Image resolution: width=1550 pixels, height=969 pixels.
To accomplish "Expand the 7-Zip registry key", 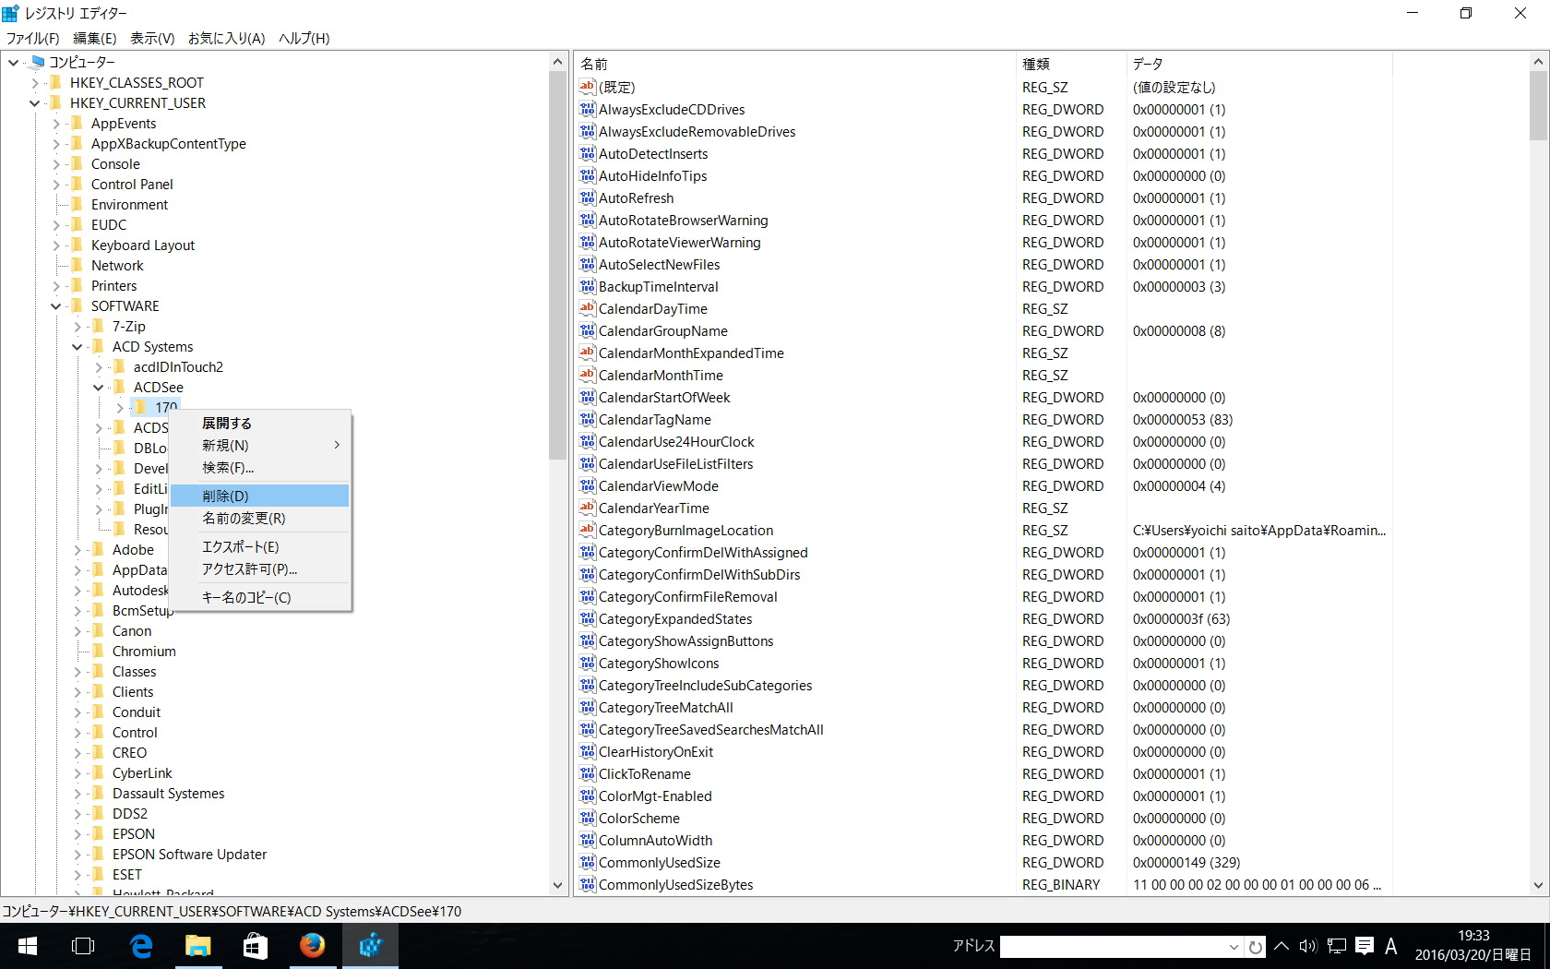I will [x=77, y=327].
